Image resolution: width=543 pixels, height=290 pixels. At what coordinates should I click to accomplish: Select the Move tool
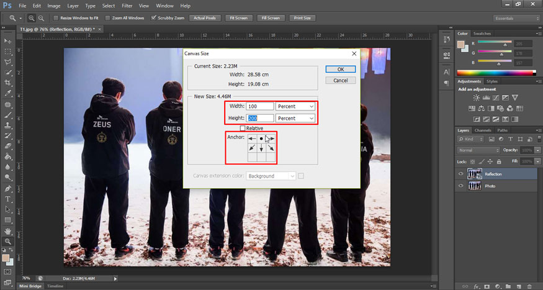(x=8, y=41)
